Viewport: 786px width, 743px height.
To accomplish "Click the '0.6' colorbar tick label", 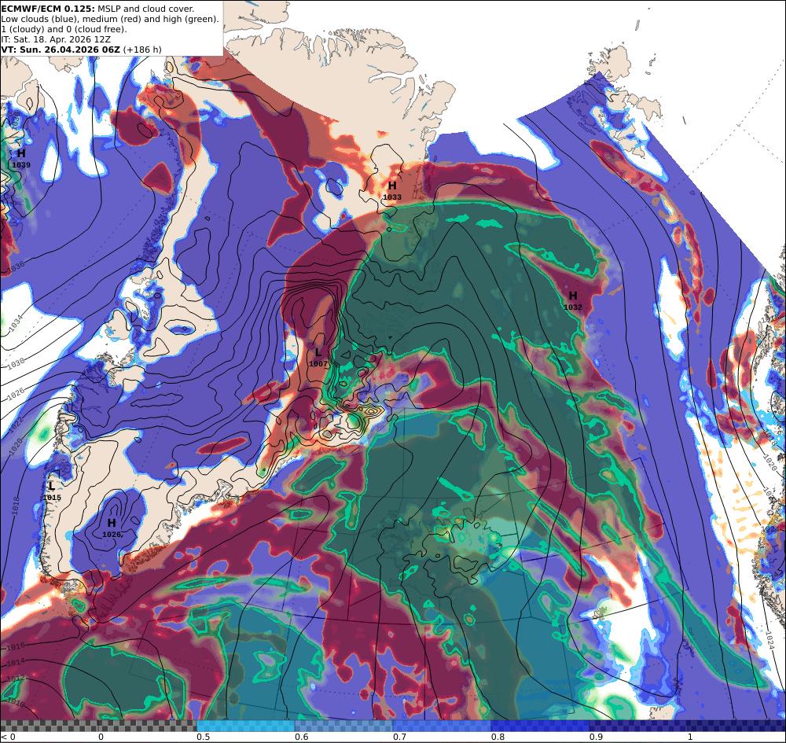I will click(301, 737).
